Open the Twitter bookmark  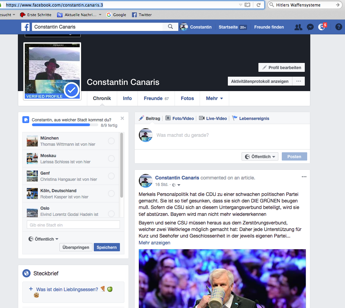point(142,15)
